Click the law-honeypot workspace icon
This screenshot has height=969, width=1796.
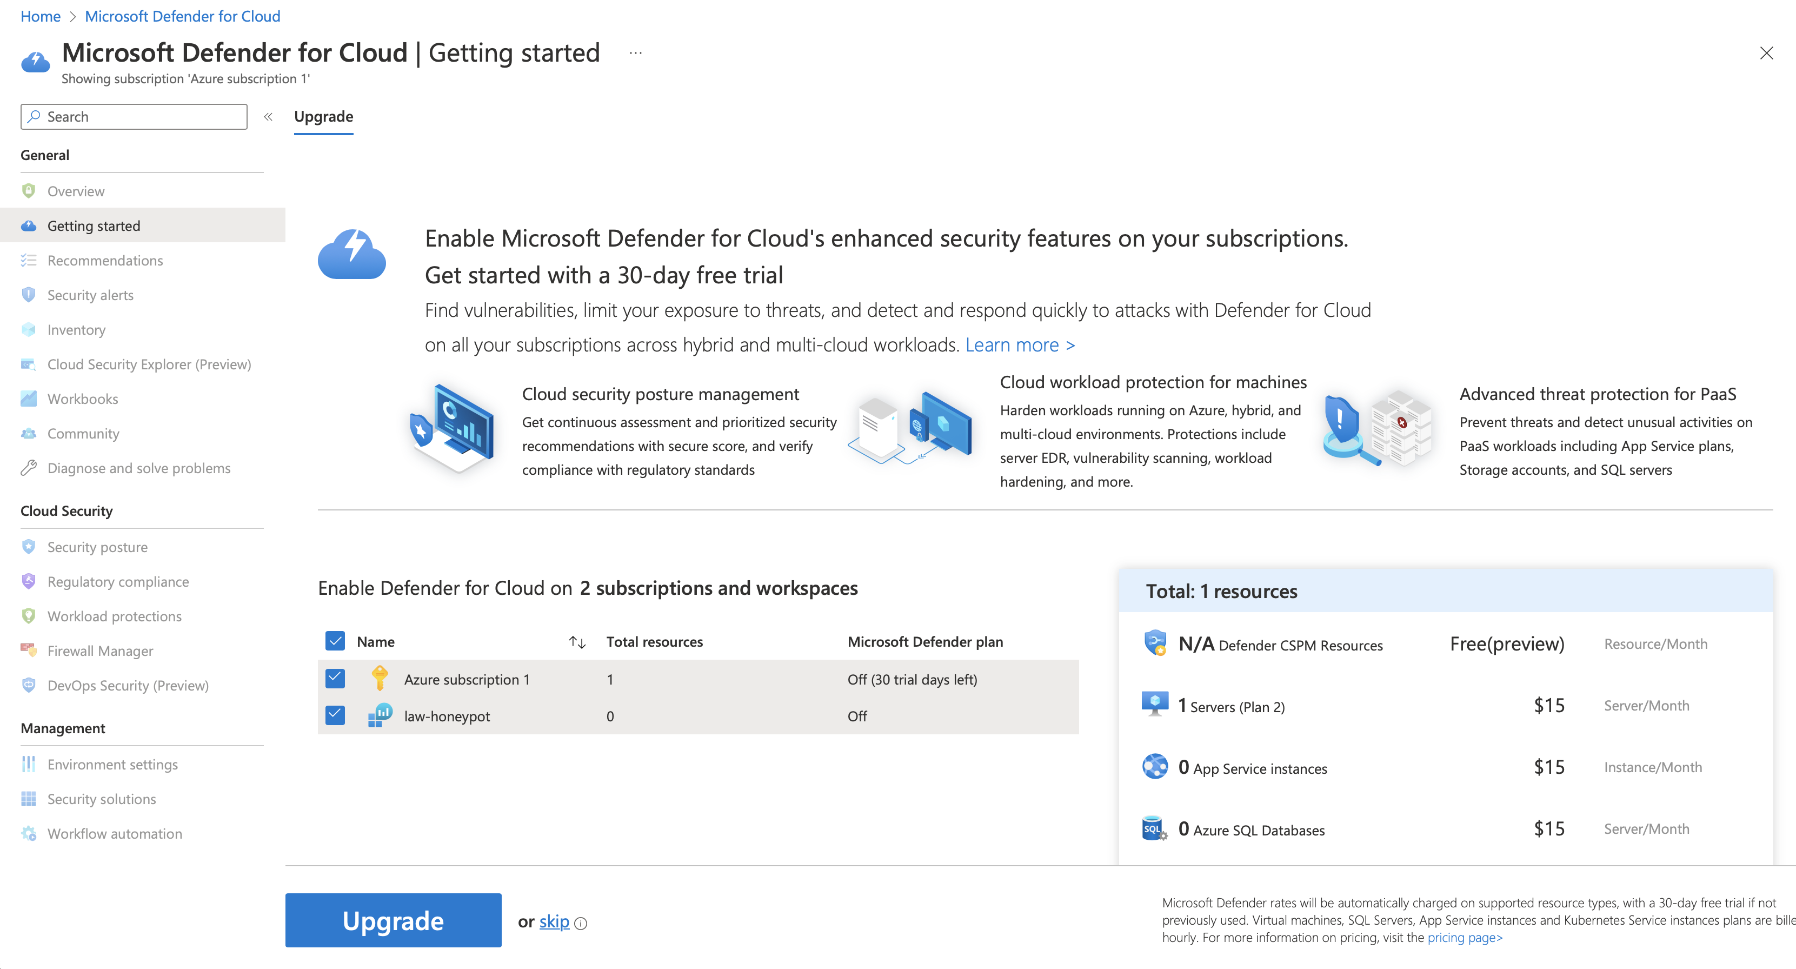click(380, 716)
